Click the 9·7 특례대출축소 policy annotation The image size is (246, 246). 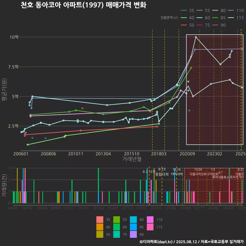pyautogui.click(x=220, y=175)
